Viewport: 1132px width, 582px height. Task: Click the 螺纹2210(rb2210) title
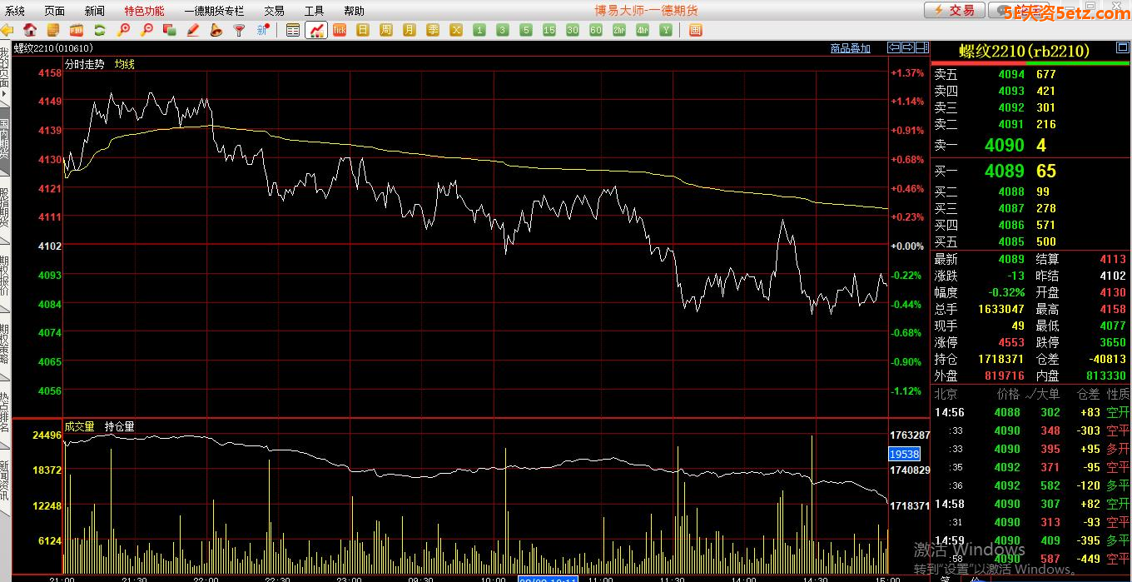coord(1024,52)
